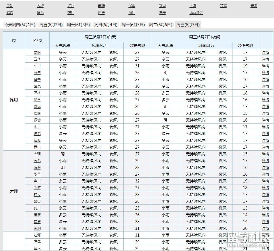Screen dimensions: 274x251
Task: Open the 五华 district link
Action: tap(37, 59)
